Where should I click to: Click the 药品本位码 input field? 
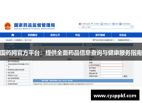point(111,76)
